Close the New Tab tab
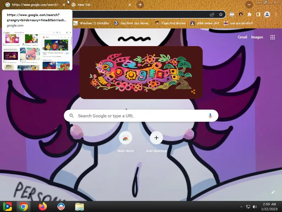This screenshot has height=212, width=282. click(130, 5)
